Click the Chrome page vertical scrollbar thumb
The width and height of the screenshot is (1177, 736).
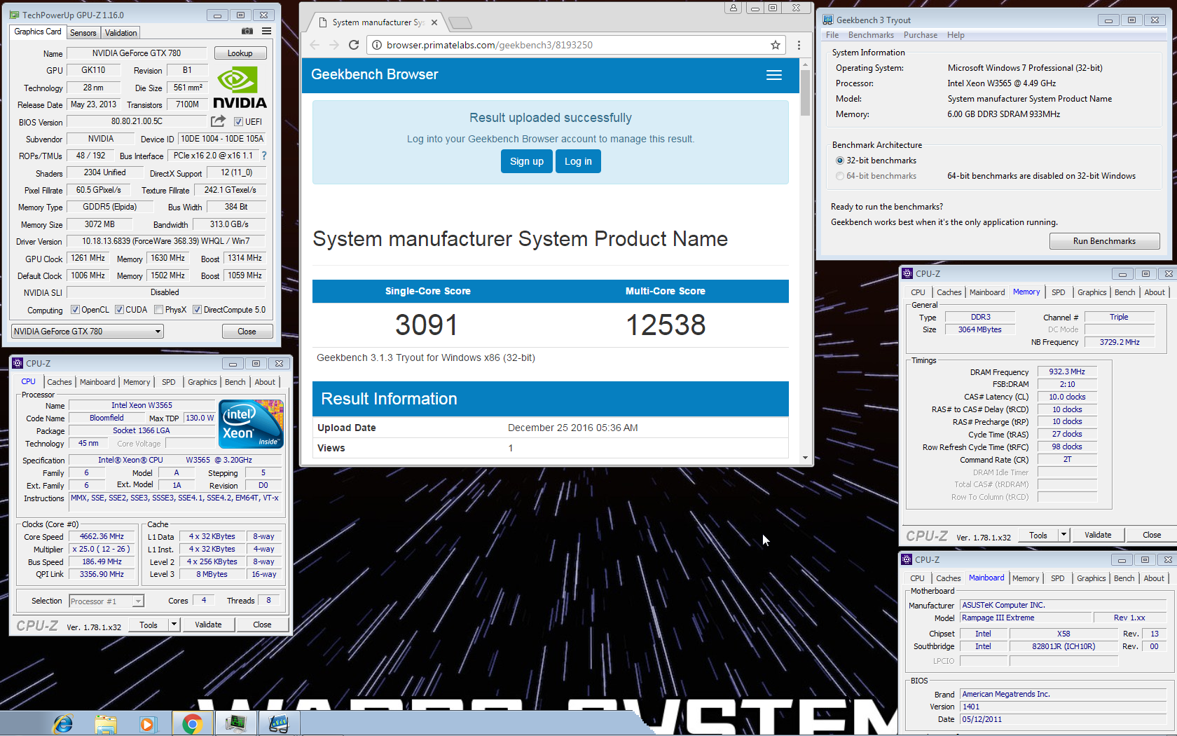click(x=805, y=93)
